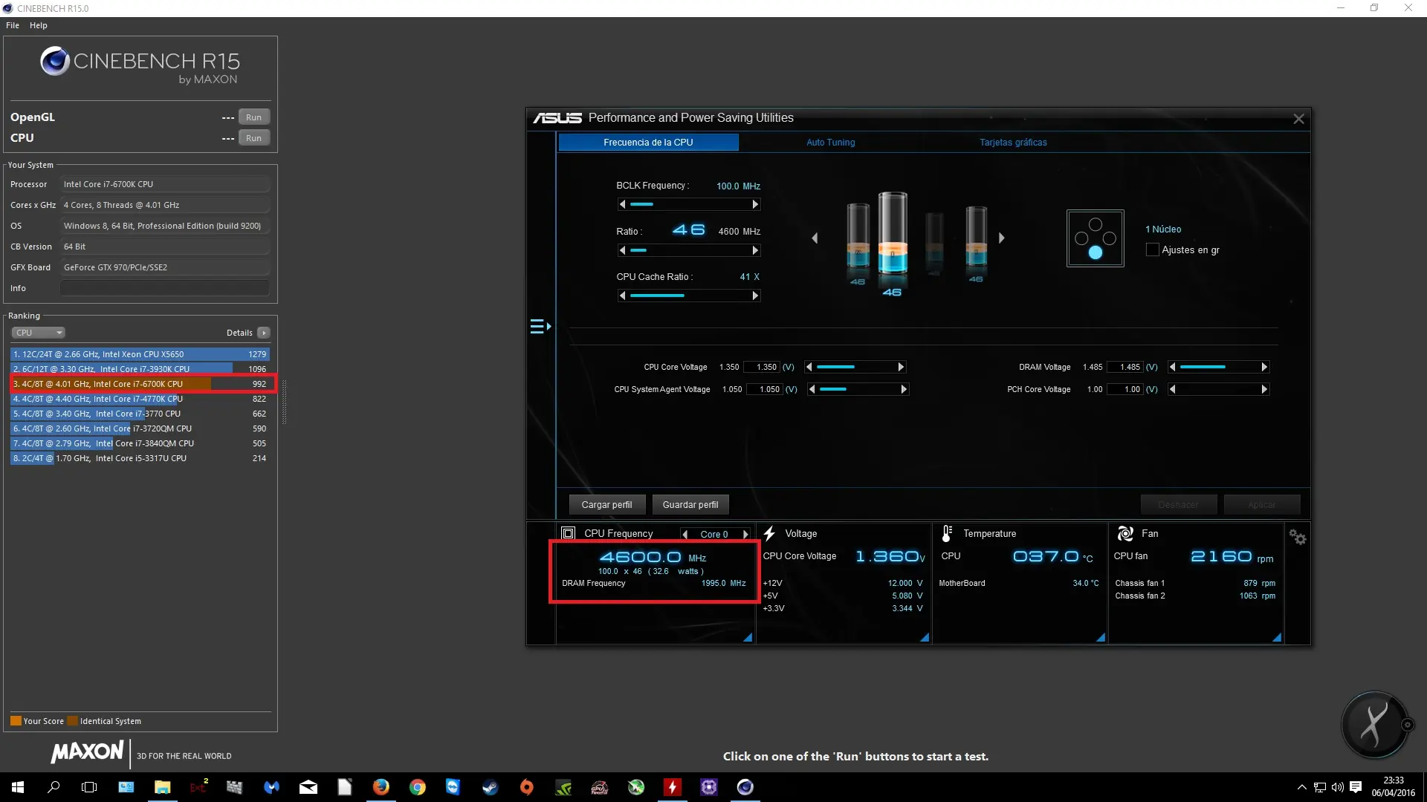Run the CPU benchmark
The height and width of the screenshot is (802, 1427).
[253, 138]
